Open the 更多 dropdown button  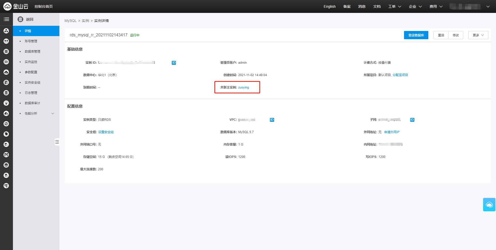(478, 35)
